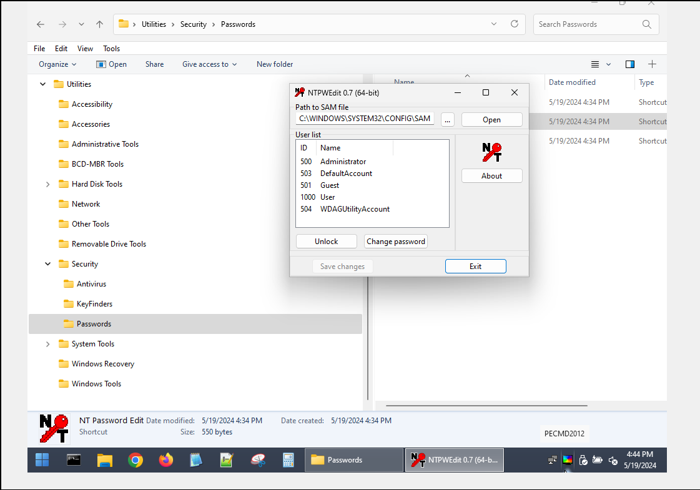Go back in File Explorer navigation

point(41,24)
